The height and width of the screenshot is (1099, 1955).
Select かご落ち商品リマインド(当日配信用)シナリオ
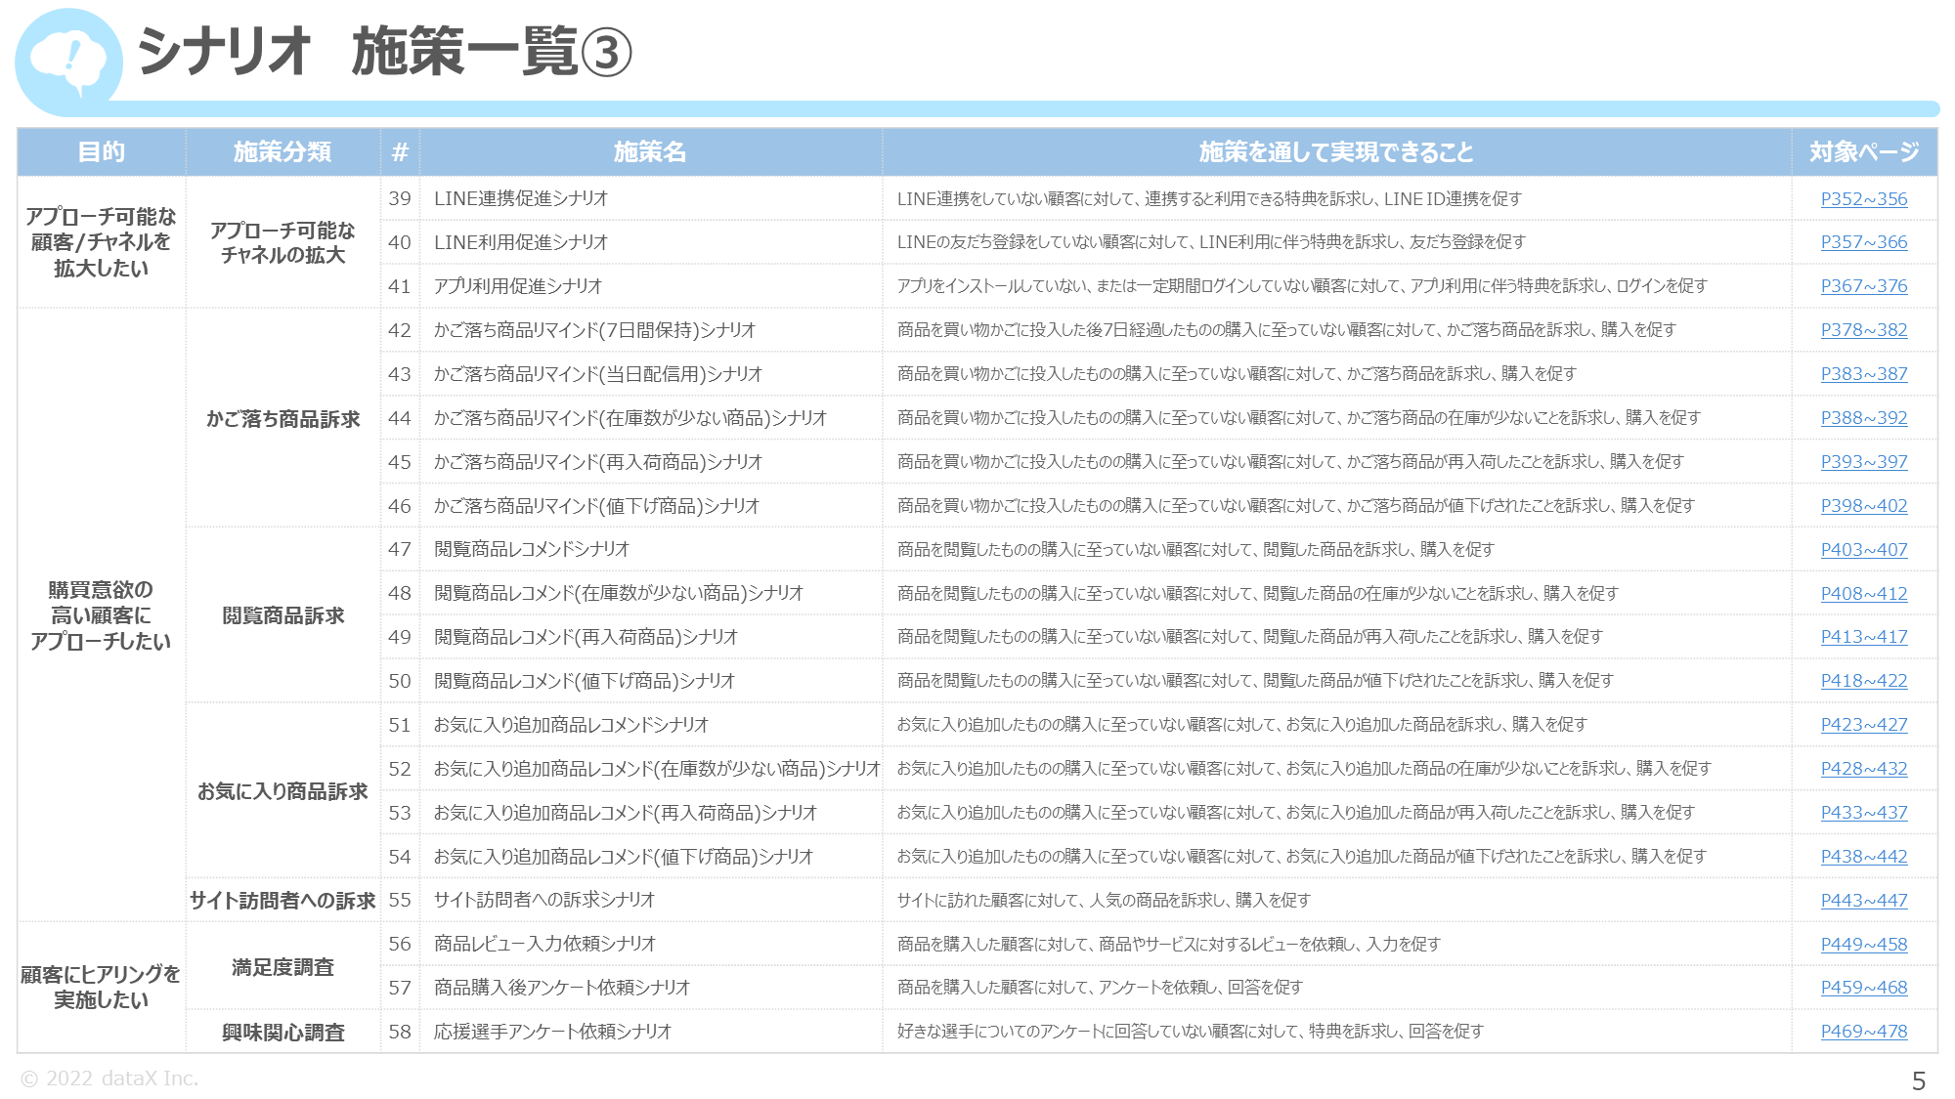[x=597, y=374]
